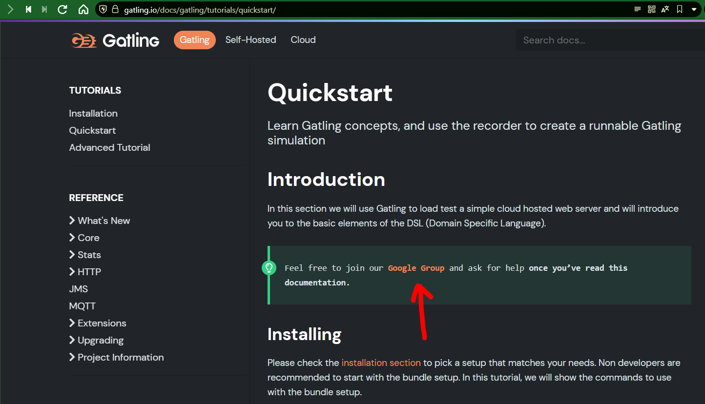Select the Gatling docs tab
The height and width of the screenshot is (404, 705).
pyautogui.click(x=194, y=40)
